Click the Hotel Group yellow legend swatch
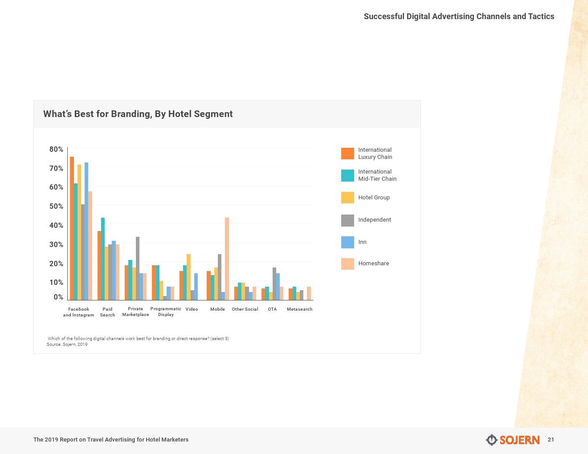 (347, 198)
